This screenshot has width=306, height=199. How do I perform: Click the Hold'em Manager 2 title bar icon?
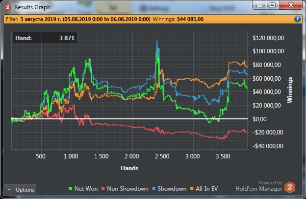coord(8,7)
